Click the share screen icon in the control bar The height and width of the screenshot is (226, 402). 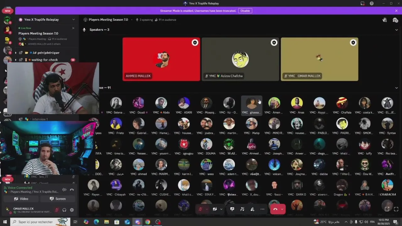coord(232,209)
